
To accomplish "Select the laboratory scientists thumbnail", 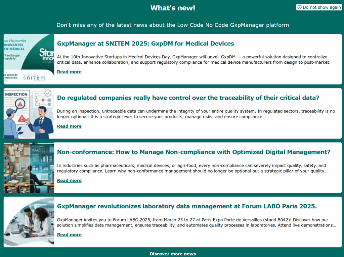I will pos(29,222).
